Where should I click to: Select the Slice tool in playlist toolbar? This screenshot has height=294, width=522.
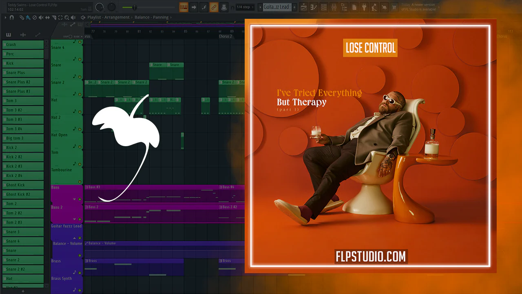[54, 18]
